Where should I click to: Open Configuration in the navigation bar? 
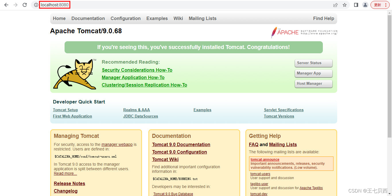tap(126, 18)
